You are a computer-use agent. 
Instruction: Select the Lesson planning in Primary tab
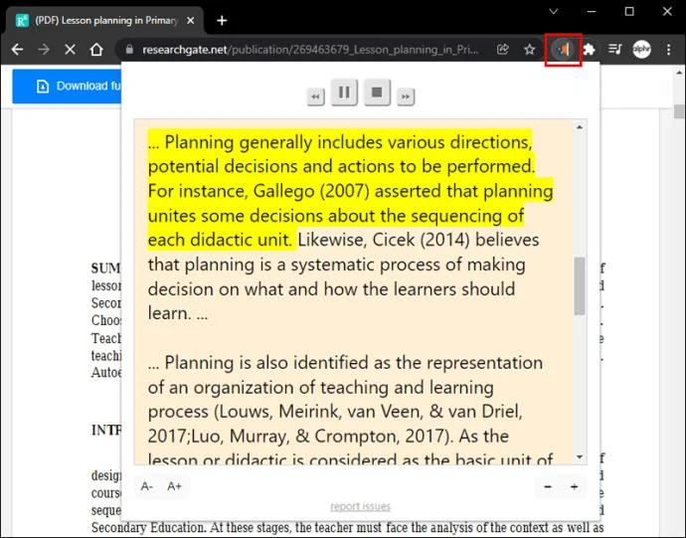(x=104, y=21)
